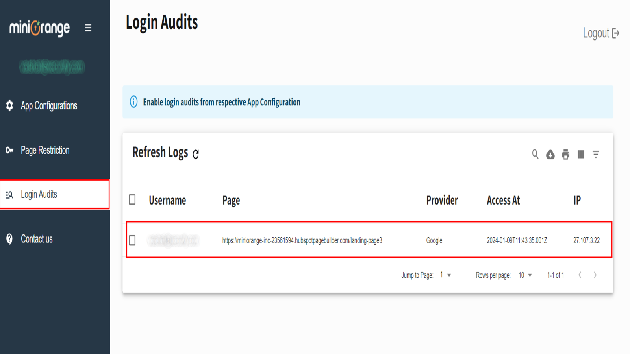
Task: Navigate to Page Restriction in sidebar
Action: (45, 150)
